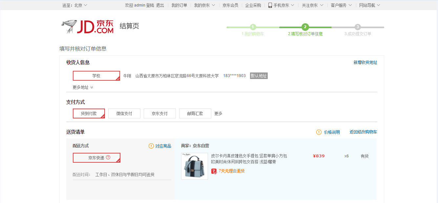Image resolution: width=438 pixels, height=203 pixels.
Task: Click recipient name 牛刚
Action: 127,76
